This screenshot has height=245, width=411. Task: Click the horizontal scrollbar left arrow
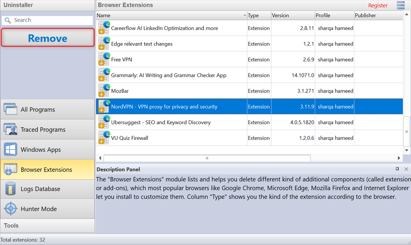(x=100, y=158)
